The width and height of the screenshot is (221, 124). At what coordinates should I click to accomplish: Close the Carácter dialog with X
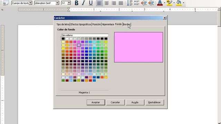(164, 18)
